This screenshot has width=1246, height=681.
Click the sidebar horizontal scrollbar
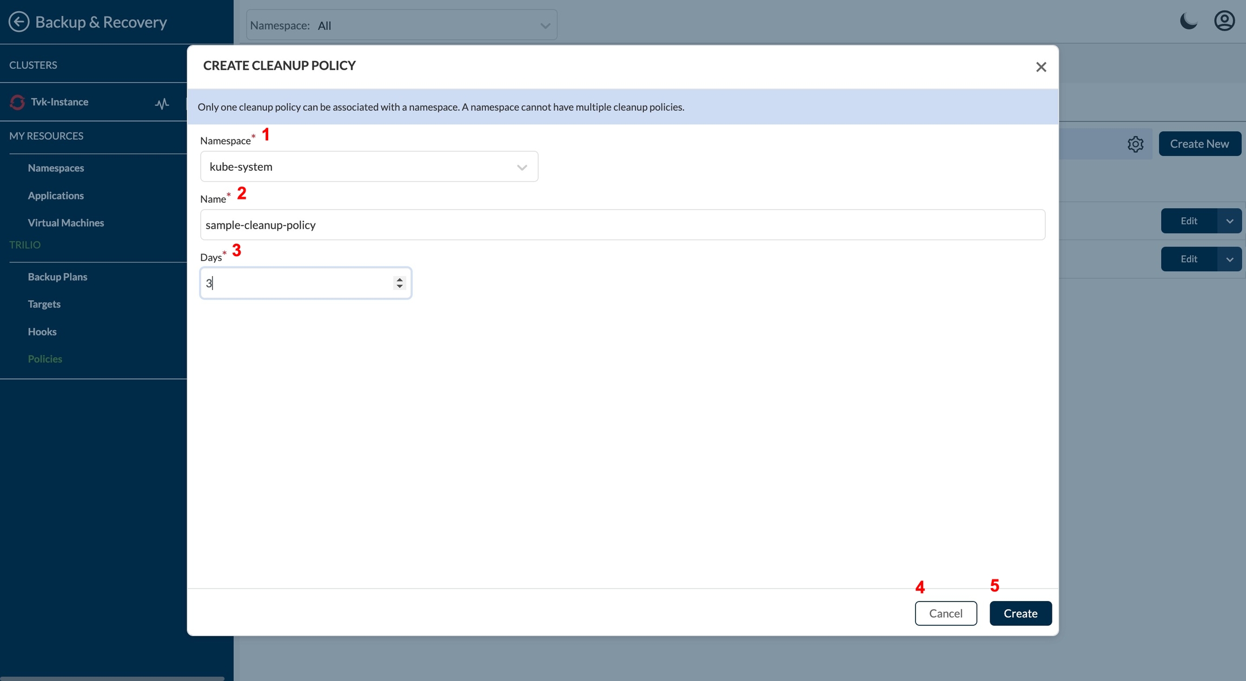(112, 678)
